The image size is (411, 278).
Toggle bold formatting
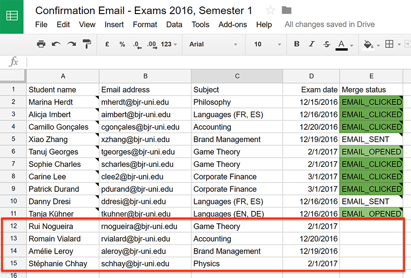point(297,44)
